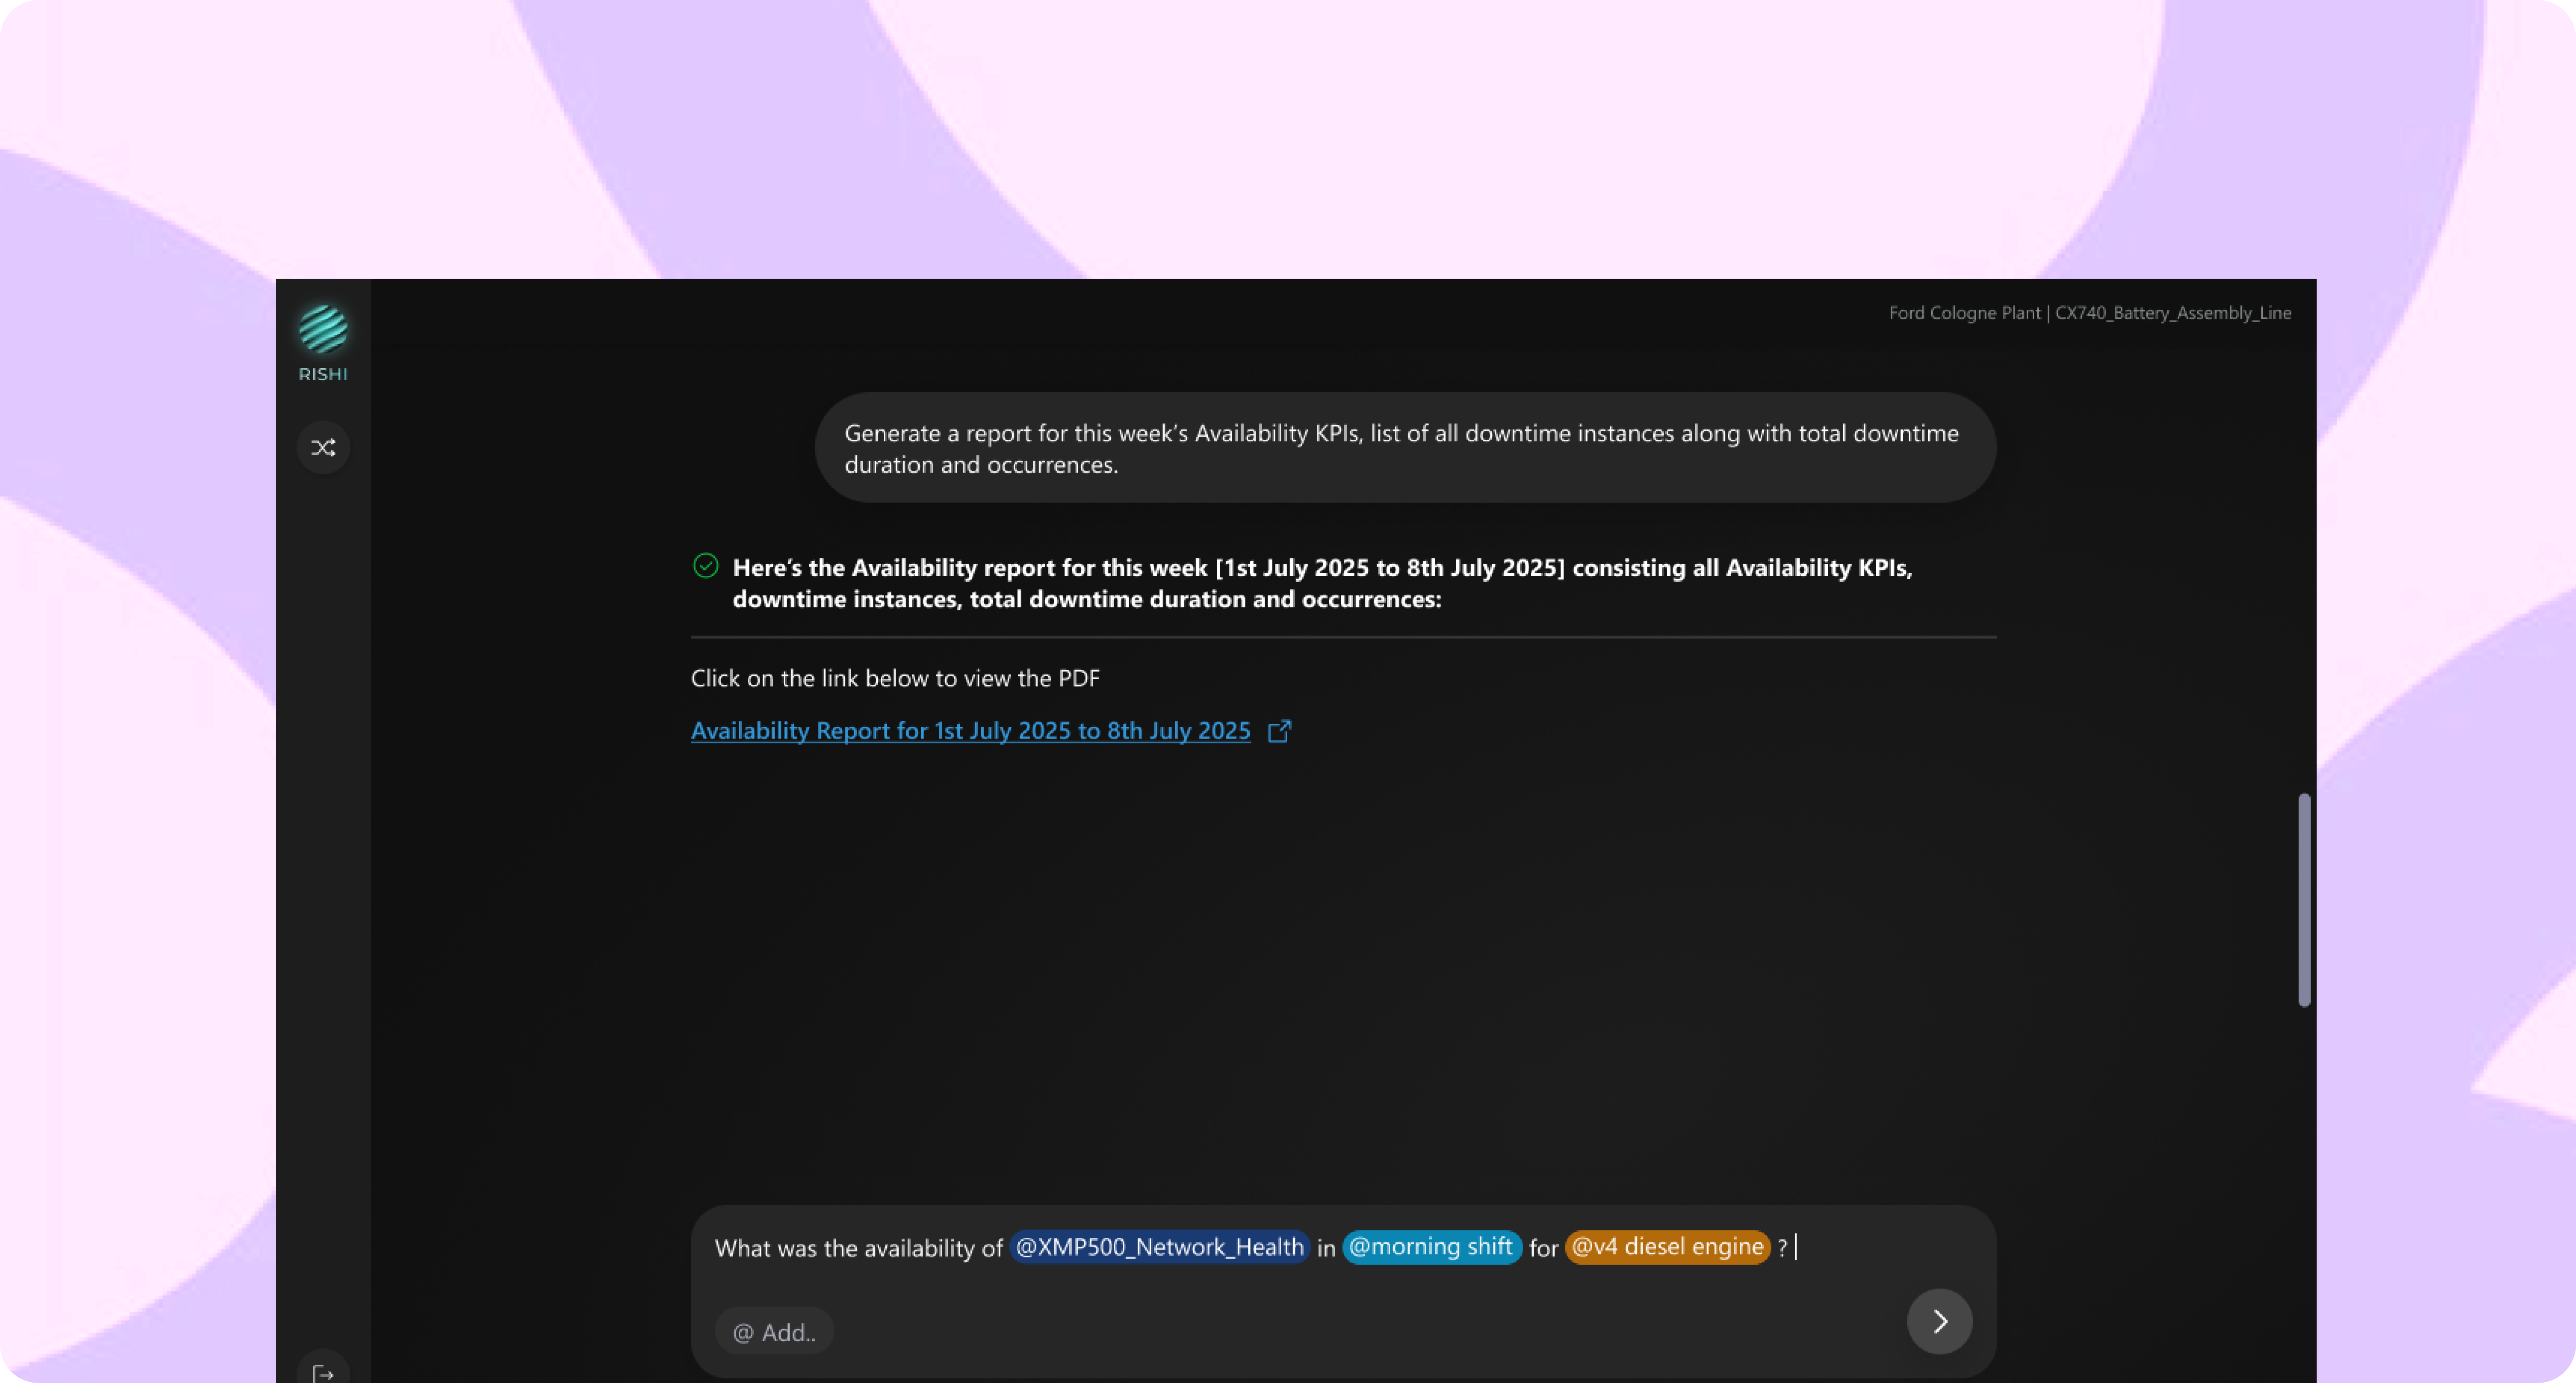The image size is (2576, 1383).
Task: Click the external link icon beside report
Action: [x=1279, y=731]
